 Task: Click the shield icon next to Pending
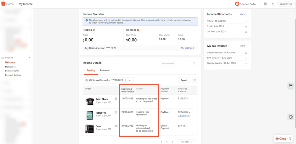[x=94, y=30]
